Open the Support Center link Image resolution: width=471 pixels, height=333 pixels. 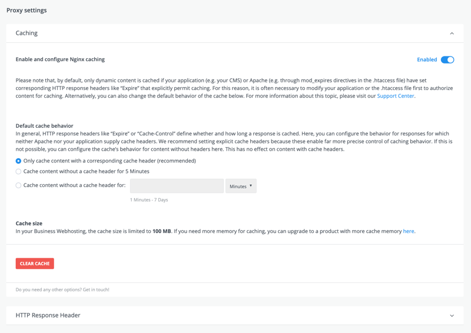tap(395, 96)
